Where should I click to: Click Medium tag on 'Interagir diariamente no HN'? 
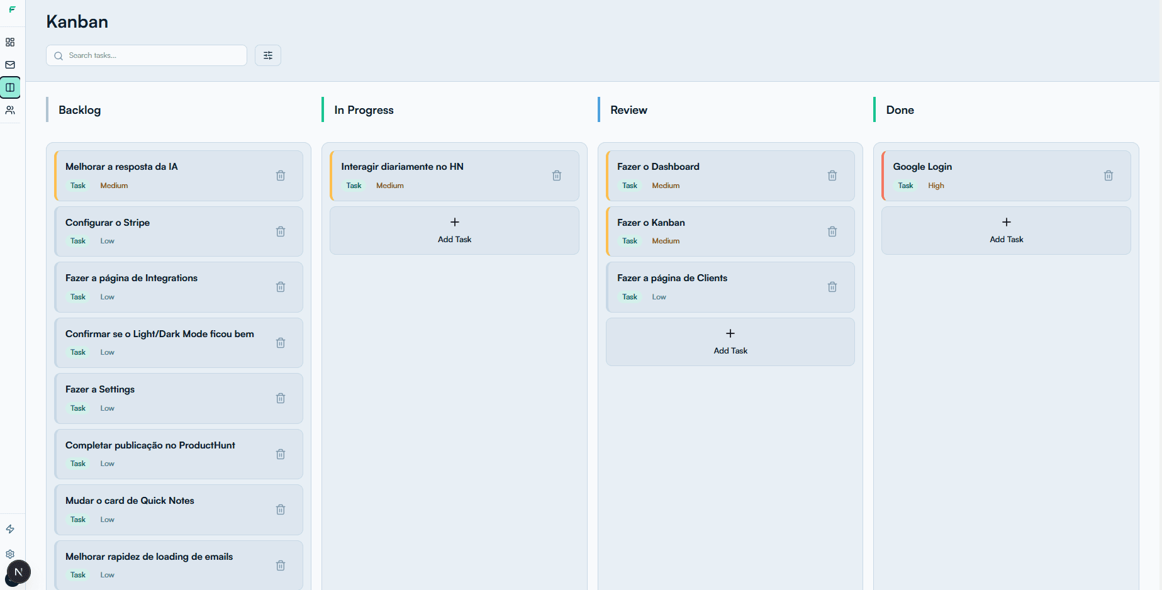tap(390, 186)
